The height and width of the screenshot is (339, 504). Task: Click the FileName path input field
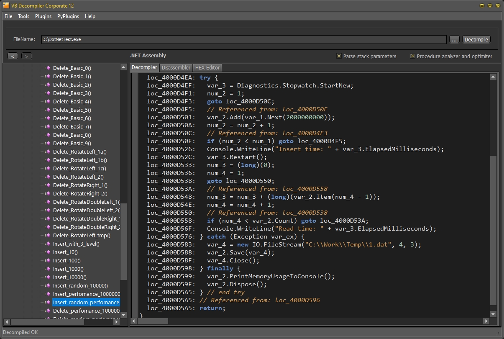pyautogui.click(x=243, y=39)
